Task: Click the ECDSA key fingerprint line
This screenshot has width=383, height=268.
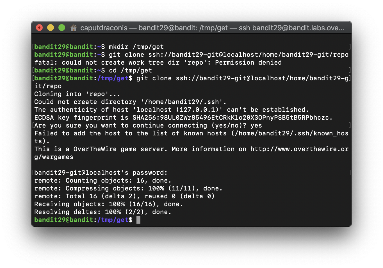Action: tap(183, 117)
